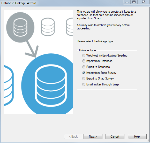Click the outlined gray database icon in the middle
The width and height of the screenshot is (150, 143).
click(x=48, y=27)
